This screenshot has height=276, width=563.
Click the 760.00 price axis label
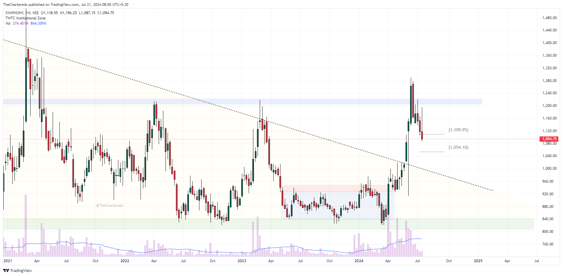(x=548, y=244)
